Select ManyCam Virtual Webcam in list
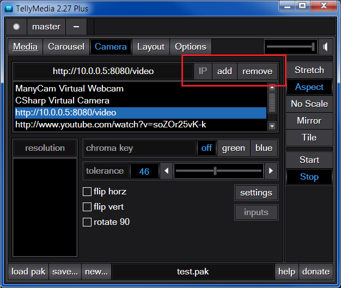Screen dimensions: 341x288 tap(70, 88)
